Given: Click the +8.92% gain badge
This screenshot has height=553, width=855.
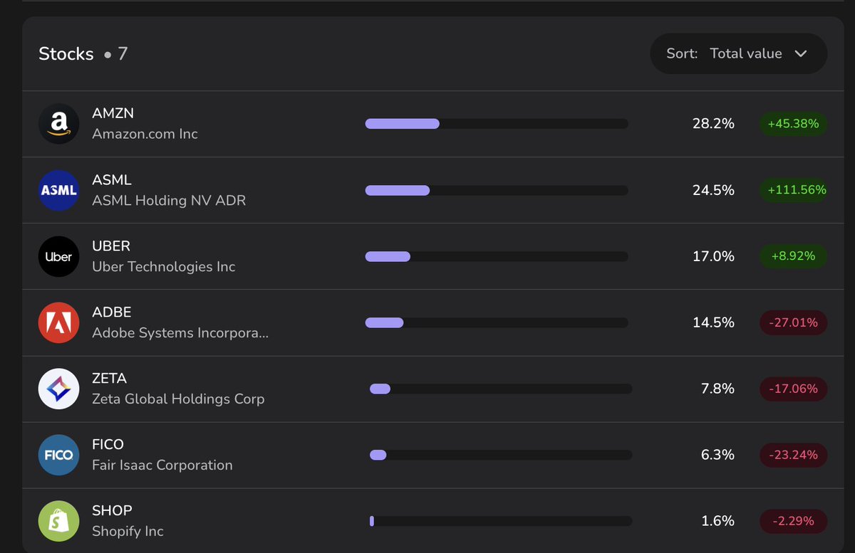Looking at the screenshot, I should [x=793, y=256].
